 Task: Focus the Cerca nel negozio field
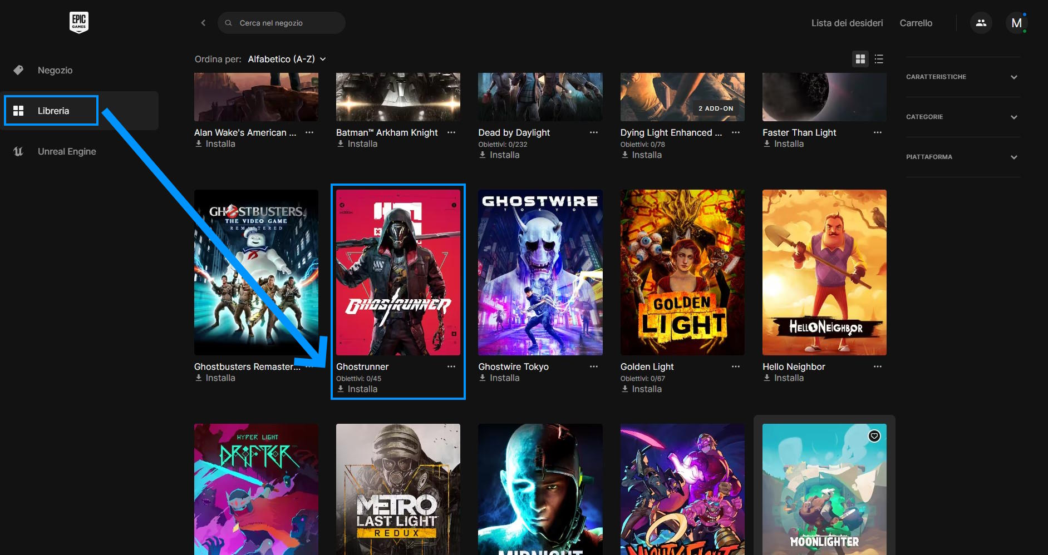[282, 23]
